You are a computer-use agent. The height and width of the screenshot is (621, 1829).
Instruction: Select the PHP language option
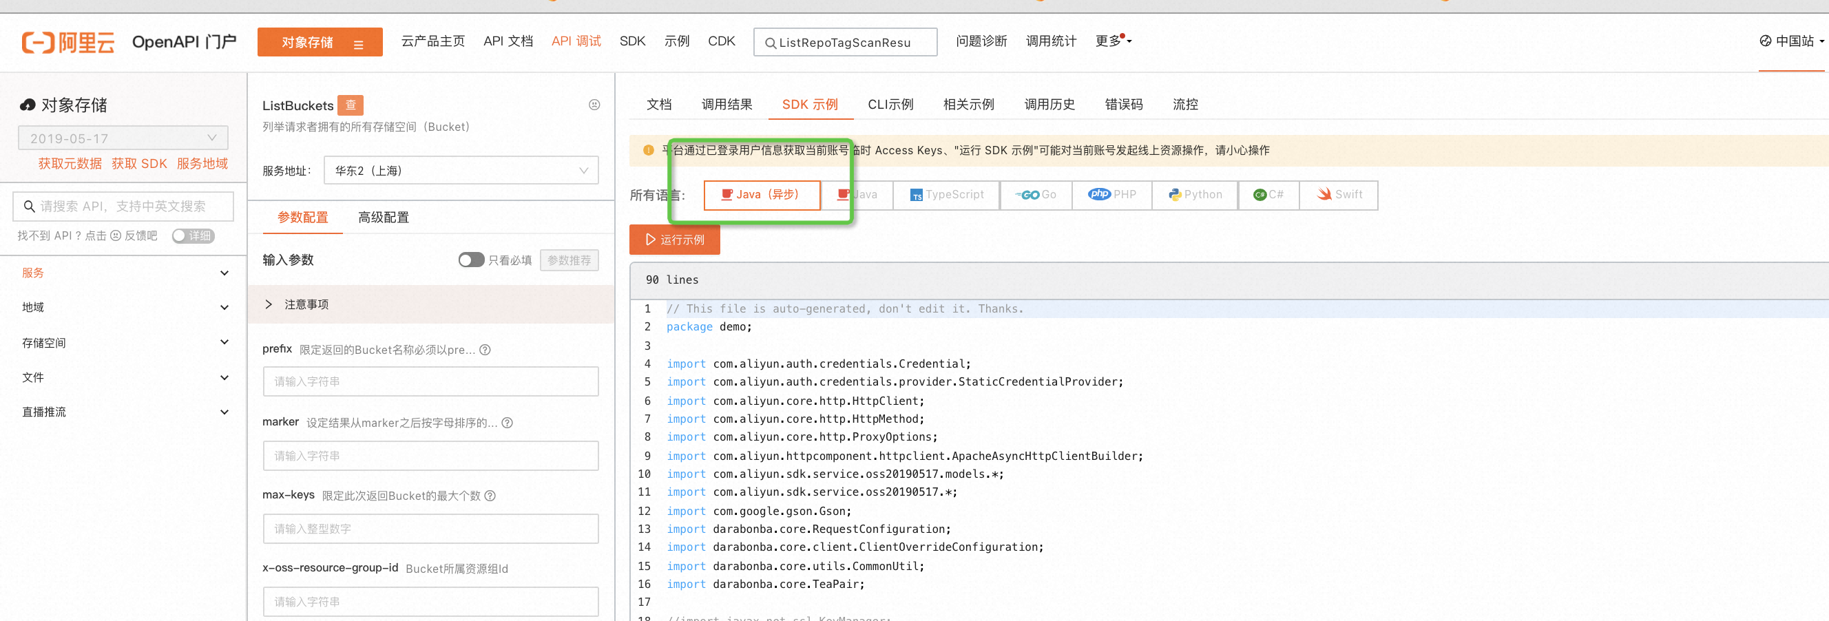pyautogui.click(x=1112, y=194)
